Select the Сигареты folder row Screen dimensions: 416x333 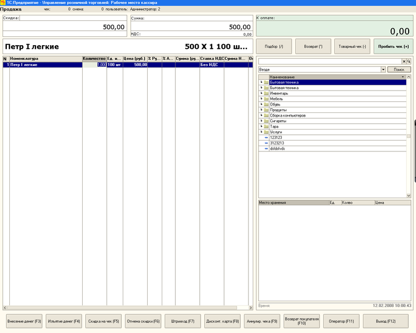pyautogui.click(x=332, y=121)
